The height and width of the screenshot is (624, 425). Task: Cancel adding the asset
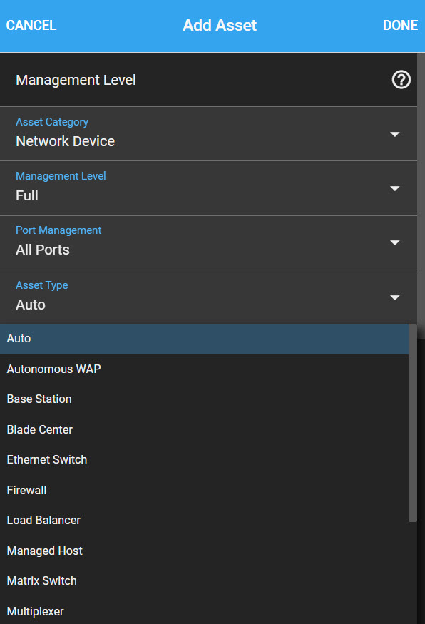pos(31,25)
